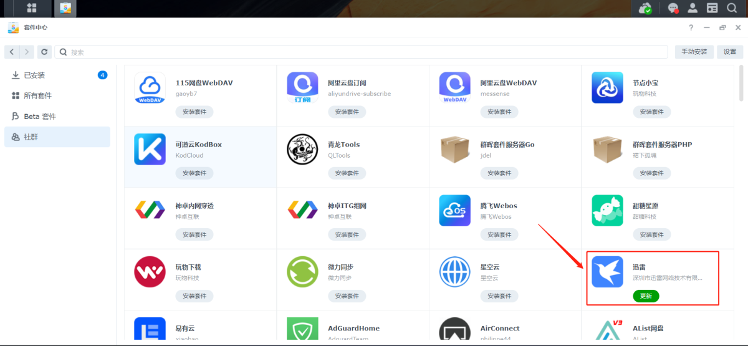
Task: Open the 阿里云盘订阅 package icon
Action: click(x=302, y=88)
